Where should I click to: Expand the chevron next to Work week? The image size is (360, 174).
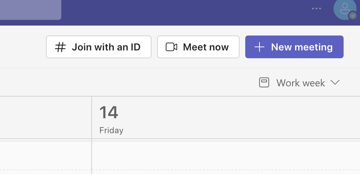[335, 82]
